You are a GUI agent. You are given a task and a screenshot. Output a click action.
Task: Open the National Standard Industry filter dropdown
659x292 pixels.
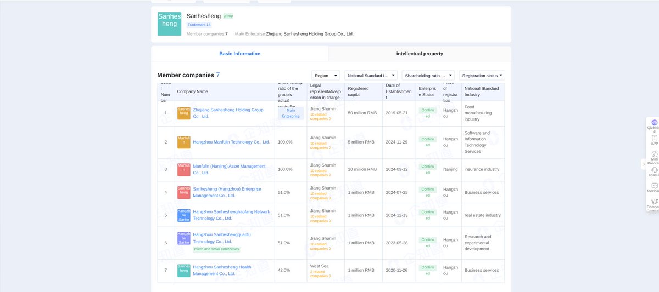click(371, 76)
